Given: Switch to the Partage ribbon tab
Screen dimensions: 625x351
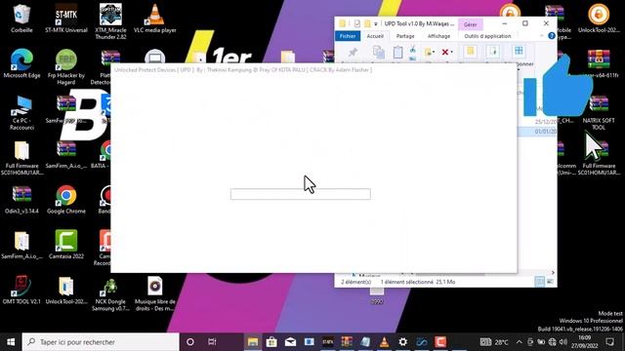Looking at the screenshot, I should click(x=405, y=36).
